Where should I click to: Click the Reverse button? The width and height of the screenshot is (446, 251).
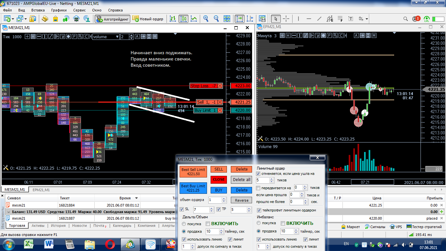tap(242, 200)
